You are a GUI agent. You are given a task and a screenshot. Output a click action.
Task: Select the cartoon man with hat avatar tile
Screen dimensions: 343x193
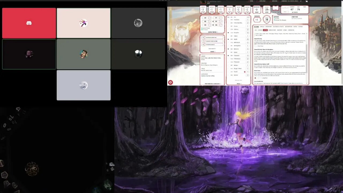click(x=84, y=54)
